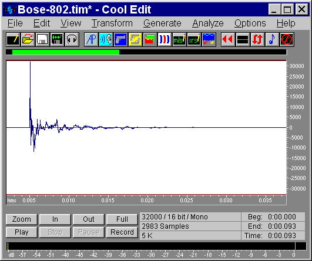Screen dimensions: 312x261
Task: Click the red up-down arrows icon
Action: (257, 39)
